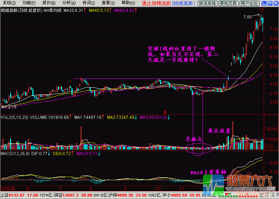279x199 pixels.
Task: Open the 分析(A) menu
Action: [69, 3]
